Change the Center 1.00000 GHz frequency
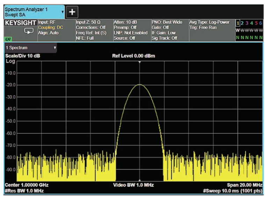Screen dimensions: 265x197 [24, 185]
